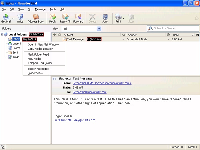
Task: Choose New Folder from context menu
Action: pos(44,59)
